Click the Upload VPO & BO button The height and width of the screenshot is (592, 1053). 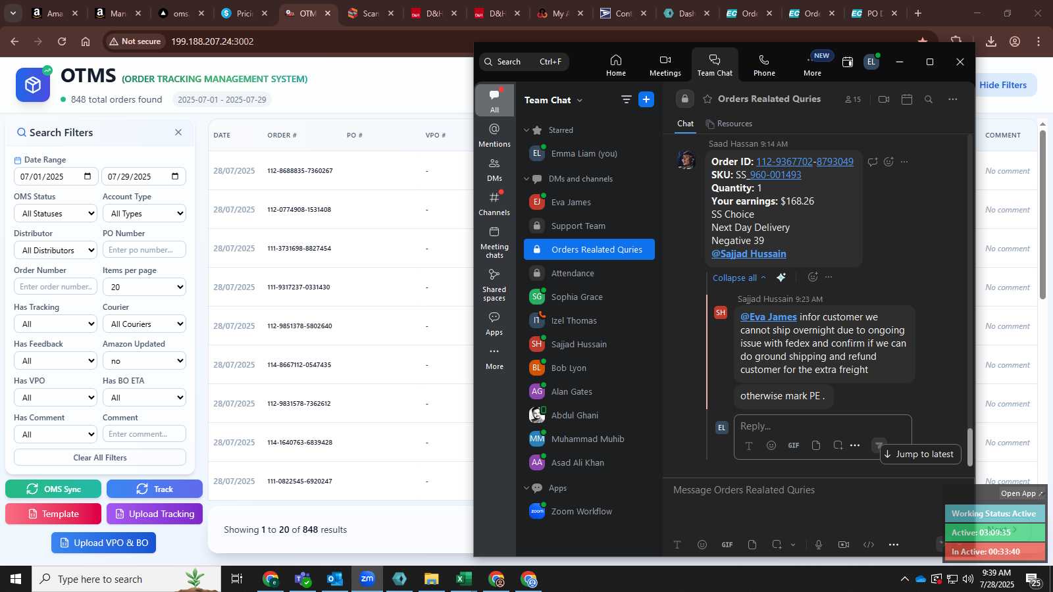[104, 543]
